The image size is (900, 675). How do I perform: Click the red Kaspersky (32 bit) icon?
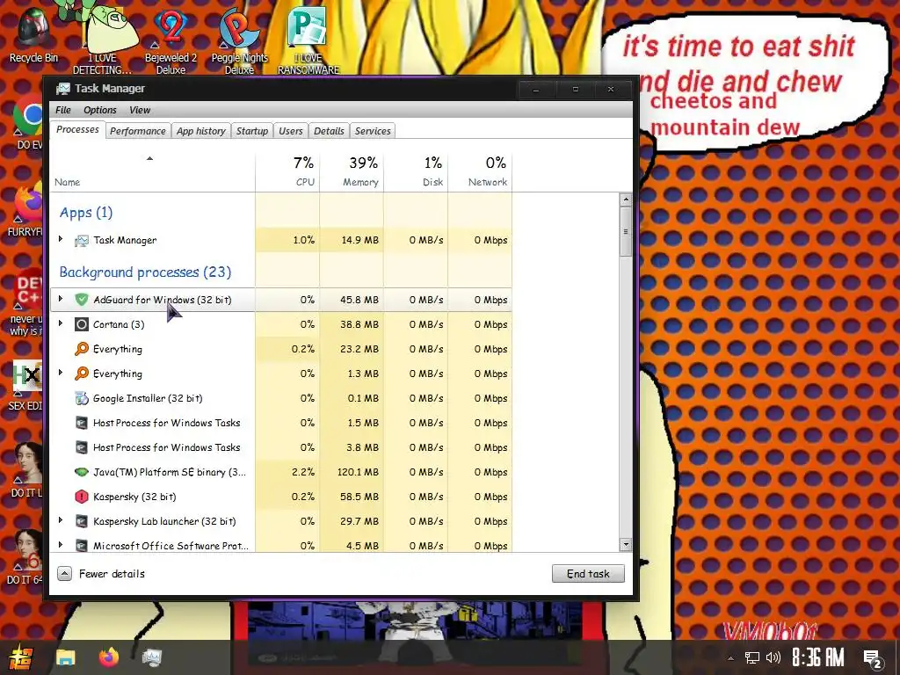click(82, 497)
